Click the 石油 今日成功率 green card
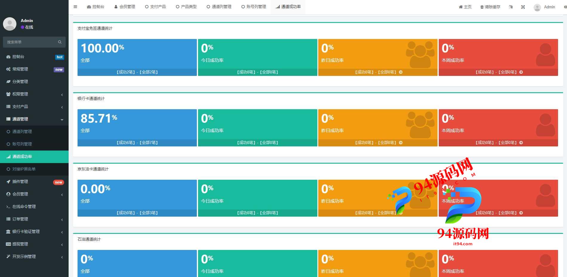Image resolution: width=567 pixels, height=277 pixels. (258, 264)
